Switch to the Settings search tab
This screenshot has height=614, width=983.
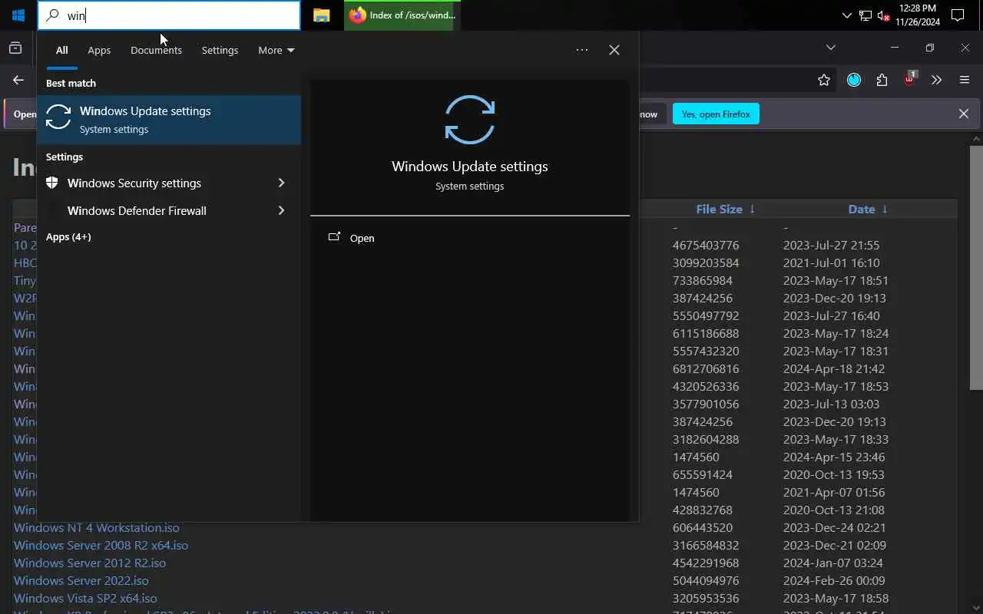(x=220, y=50)
